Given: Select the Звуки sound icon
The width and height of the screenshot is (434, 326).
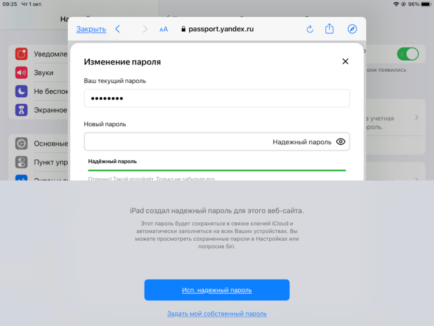Looking at the screenshot, I should pos(21,72).
